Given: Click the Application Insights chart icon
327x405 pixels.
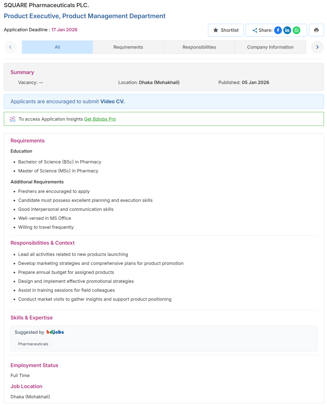Looking at the screenshot, I should pos(13,119).
